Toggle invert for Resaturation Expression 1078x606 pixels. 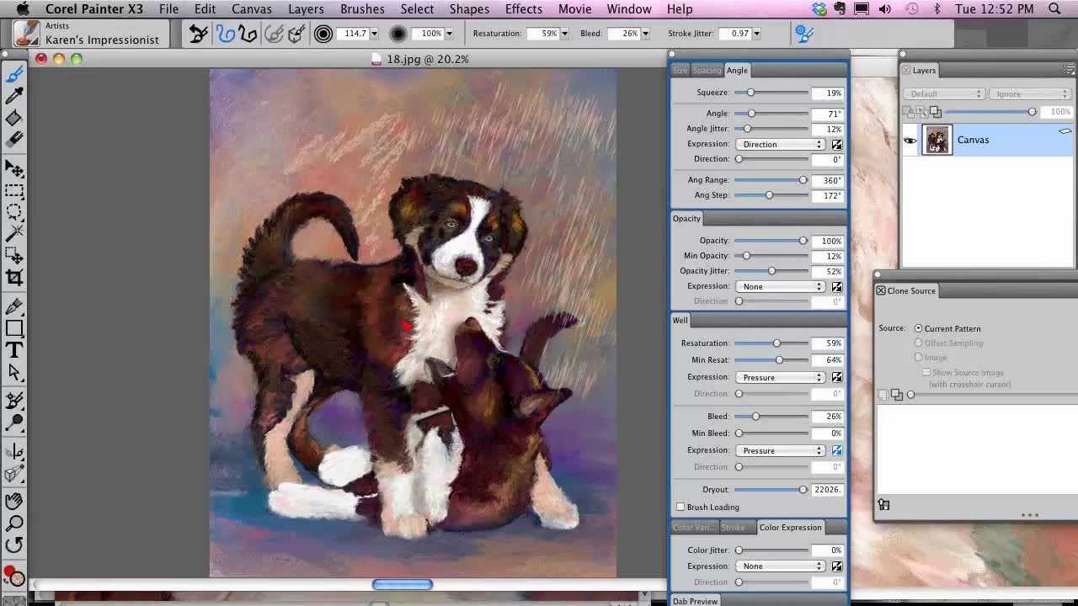point(837,378)
